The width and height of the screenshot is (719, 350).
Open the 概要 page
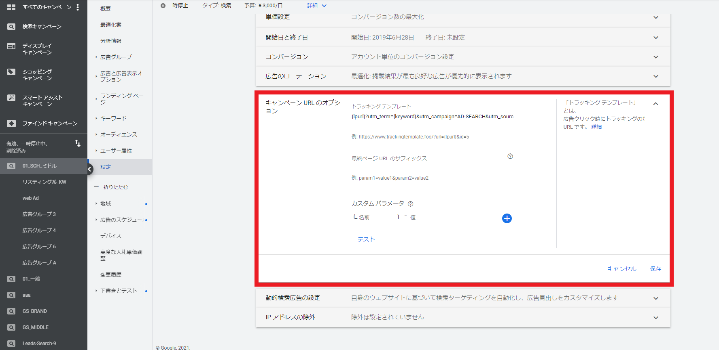coord(106,8)
